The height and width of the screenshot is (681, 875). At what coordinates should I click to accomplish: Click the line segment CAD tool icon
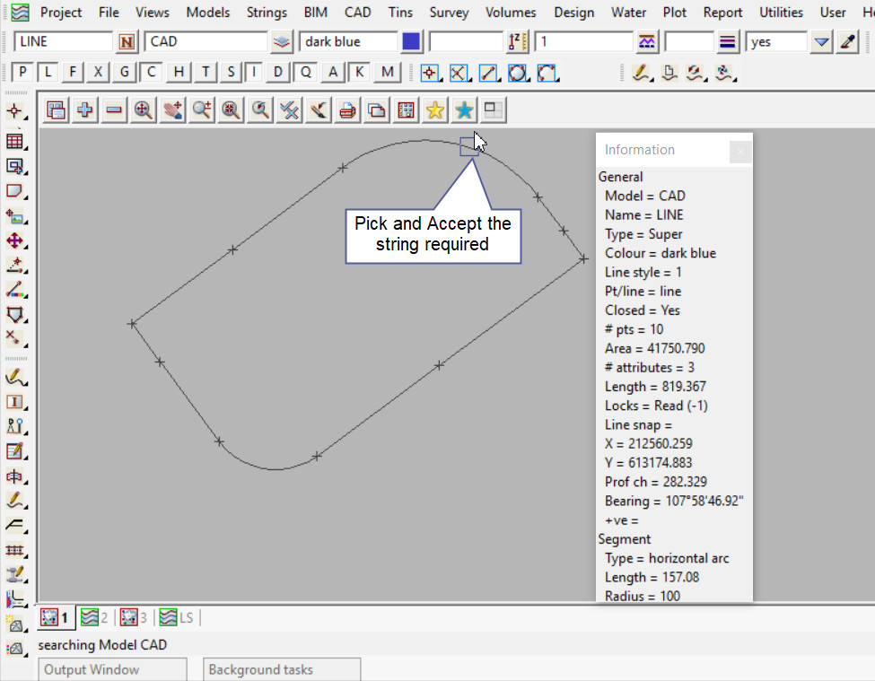[x=488, y=74]
